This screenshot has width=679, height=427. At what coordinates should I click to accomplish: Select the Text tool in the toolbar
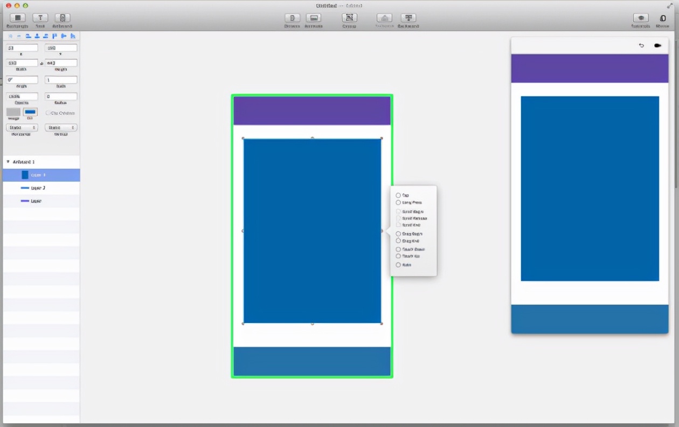(40, 19)
